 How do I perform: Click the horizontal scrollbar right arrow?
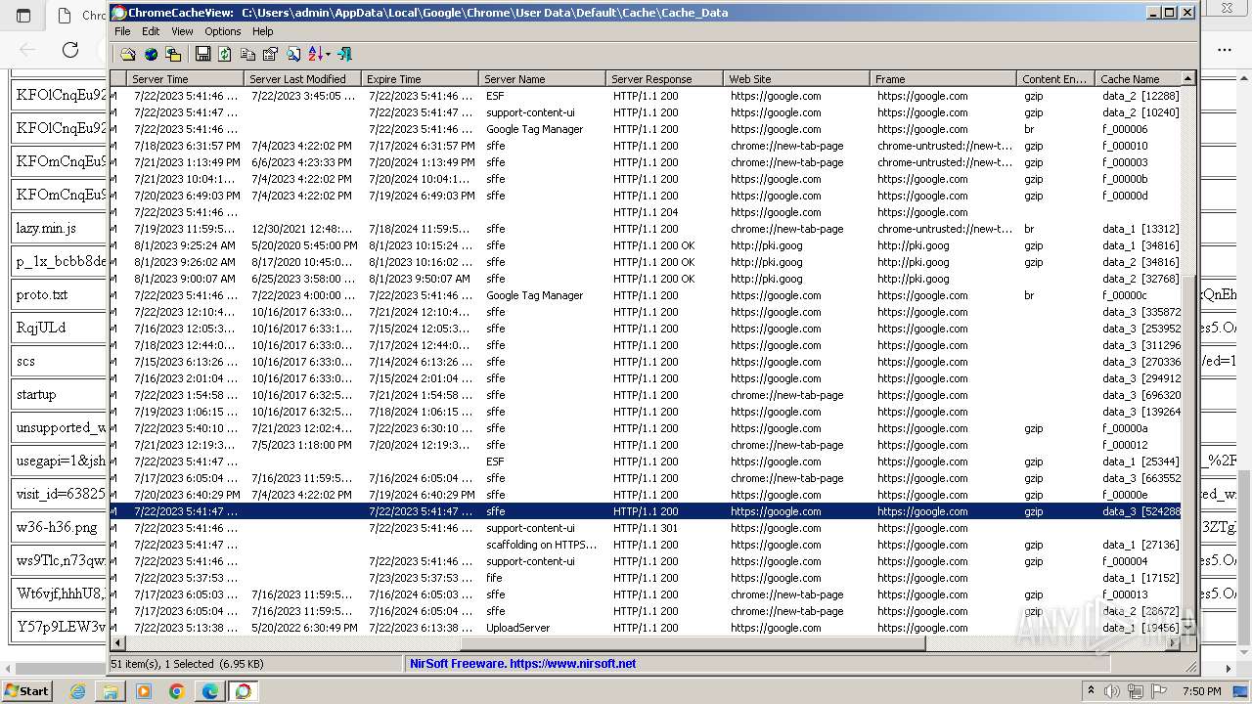tap(1175, 643)
